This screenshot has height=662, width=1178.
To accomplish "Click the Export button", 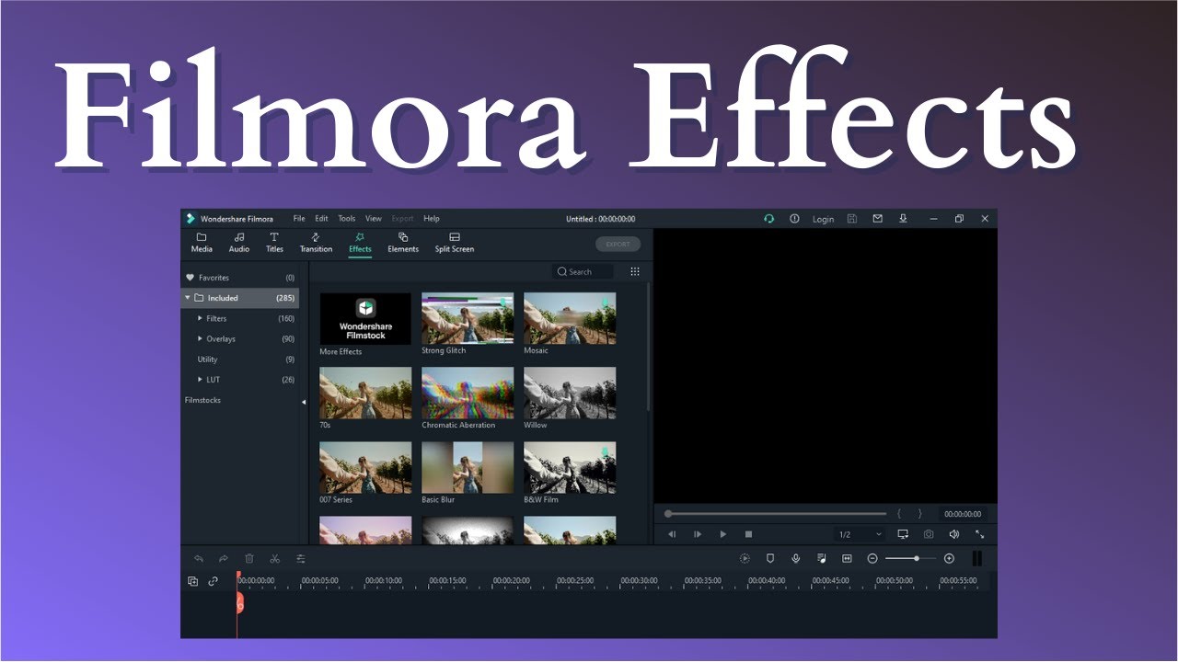I will click(618, 245).
